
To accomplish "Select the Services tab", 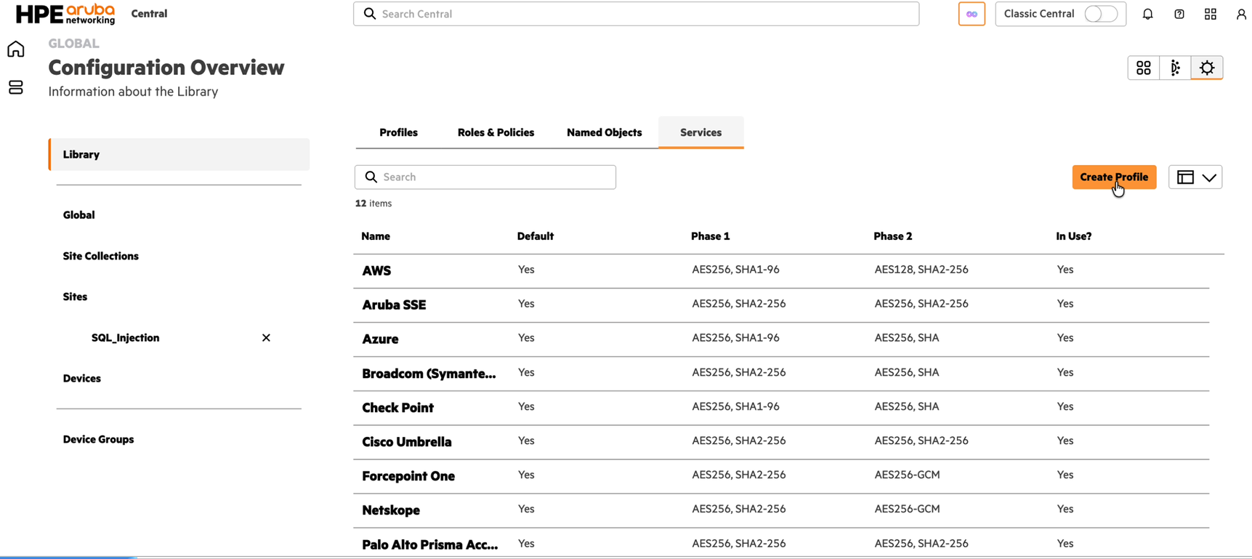I will (x=700, y=132).
